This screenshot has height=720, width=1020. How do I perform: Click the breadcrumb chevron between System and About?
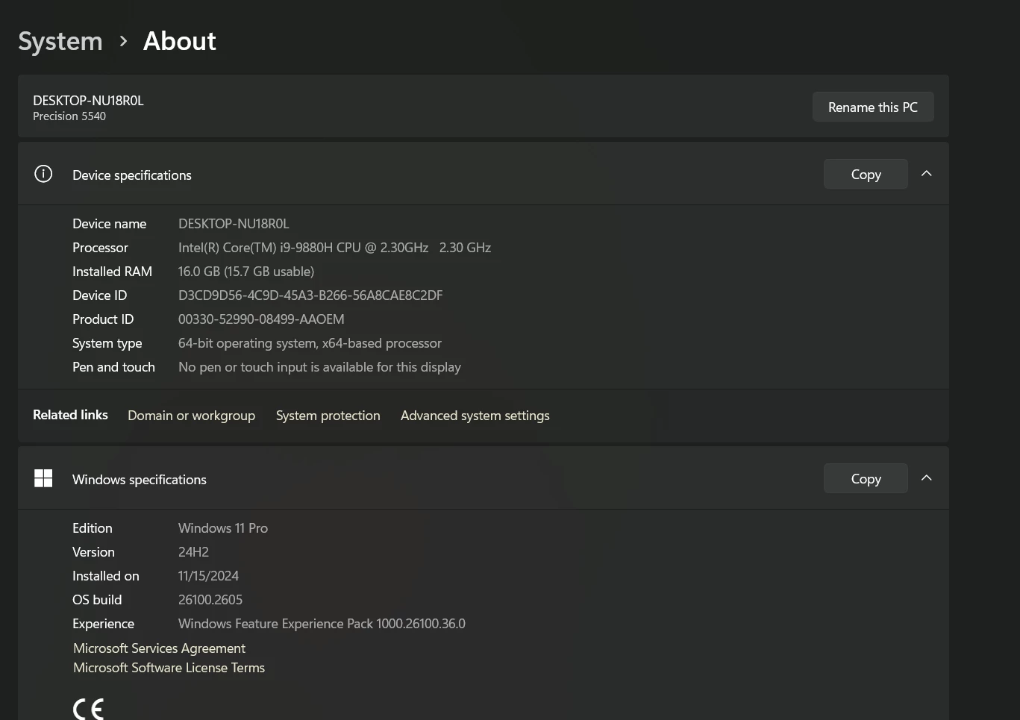pos(124,41)
